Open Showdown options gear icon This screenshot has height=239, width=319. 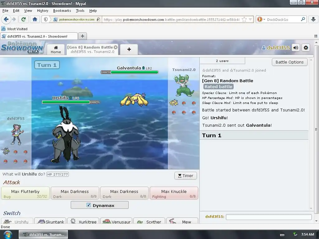(306, 48)
